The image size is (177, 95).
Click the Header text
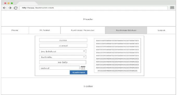click(88, 19)
